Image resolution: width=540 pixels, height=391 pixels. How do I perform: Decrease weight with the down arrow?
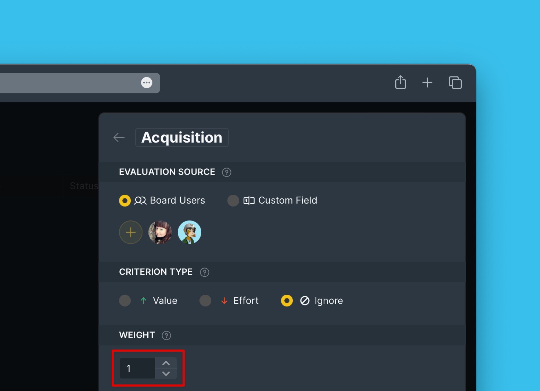click(x=166, y=374)
